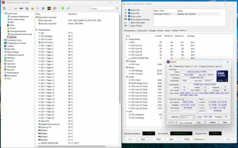
Task: Enable Stress local disks checkbox
Action: (129, 22)
